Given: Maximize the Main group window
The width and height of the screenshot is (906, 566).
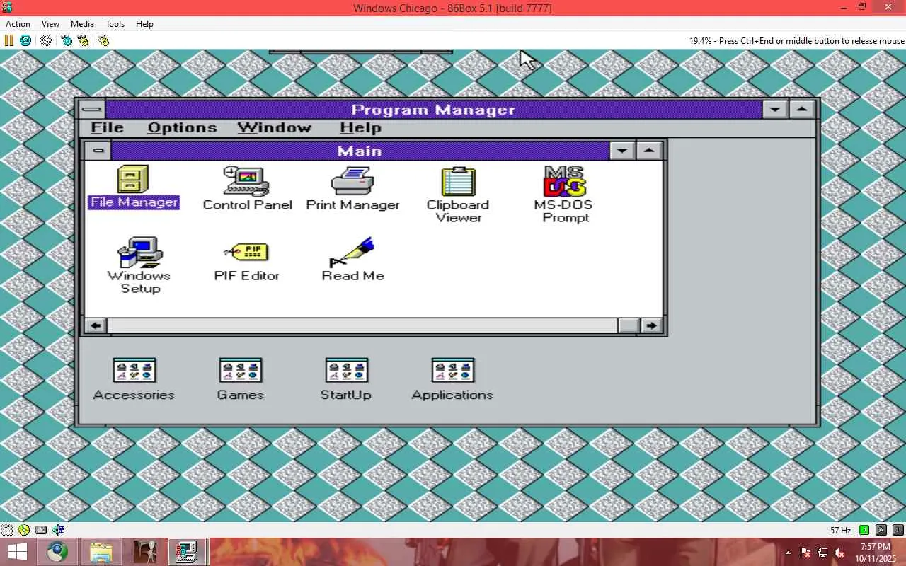Looking at the screenshot, I should 649,151.
